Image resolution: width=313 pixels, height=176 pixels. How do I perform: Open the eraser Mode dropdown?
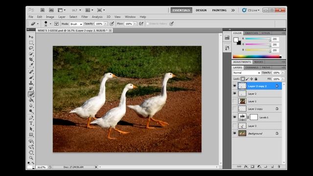point(76,24)
